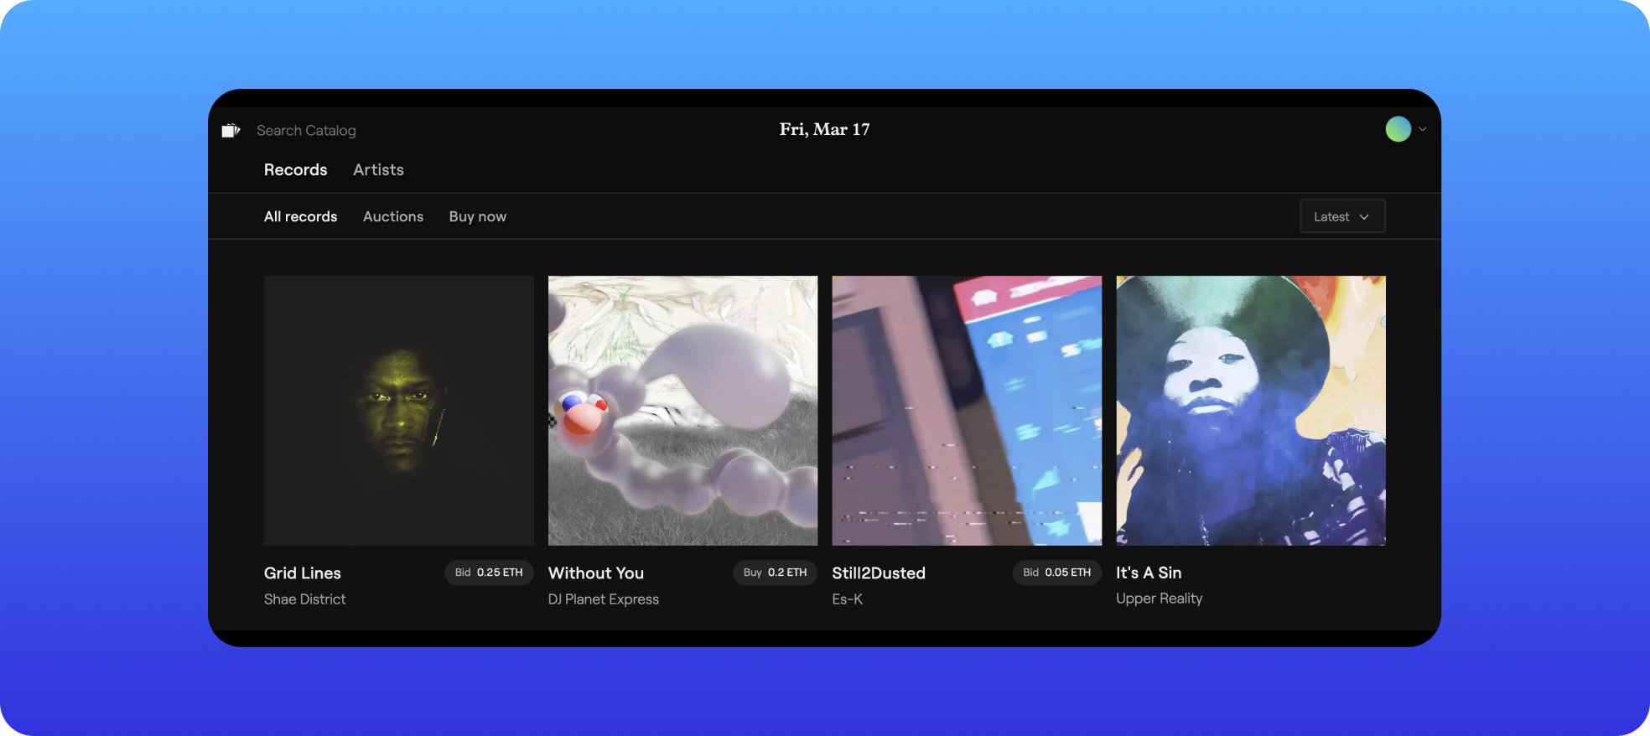This screenshot has height=736, width=1650.
Task: Switch to the Records tab
Action: tap(295, 170)
